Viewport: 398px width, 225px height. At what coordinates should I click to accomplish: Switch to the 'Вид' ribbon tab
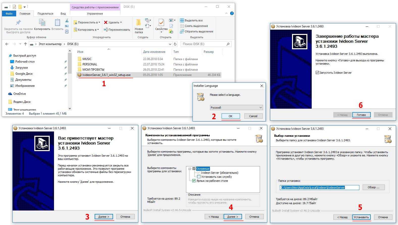pos(63,14)
